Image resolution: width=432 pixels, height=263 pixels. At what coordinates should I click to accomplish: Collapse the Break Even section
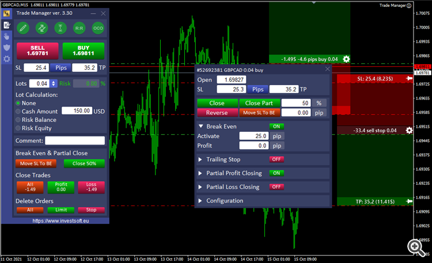(201, 126)
